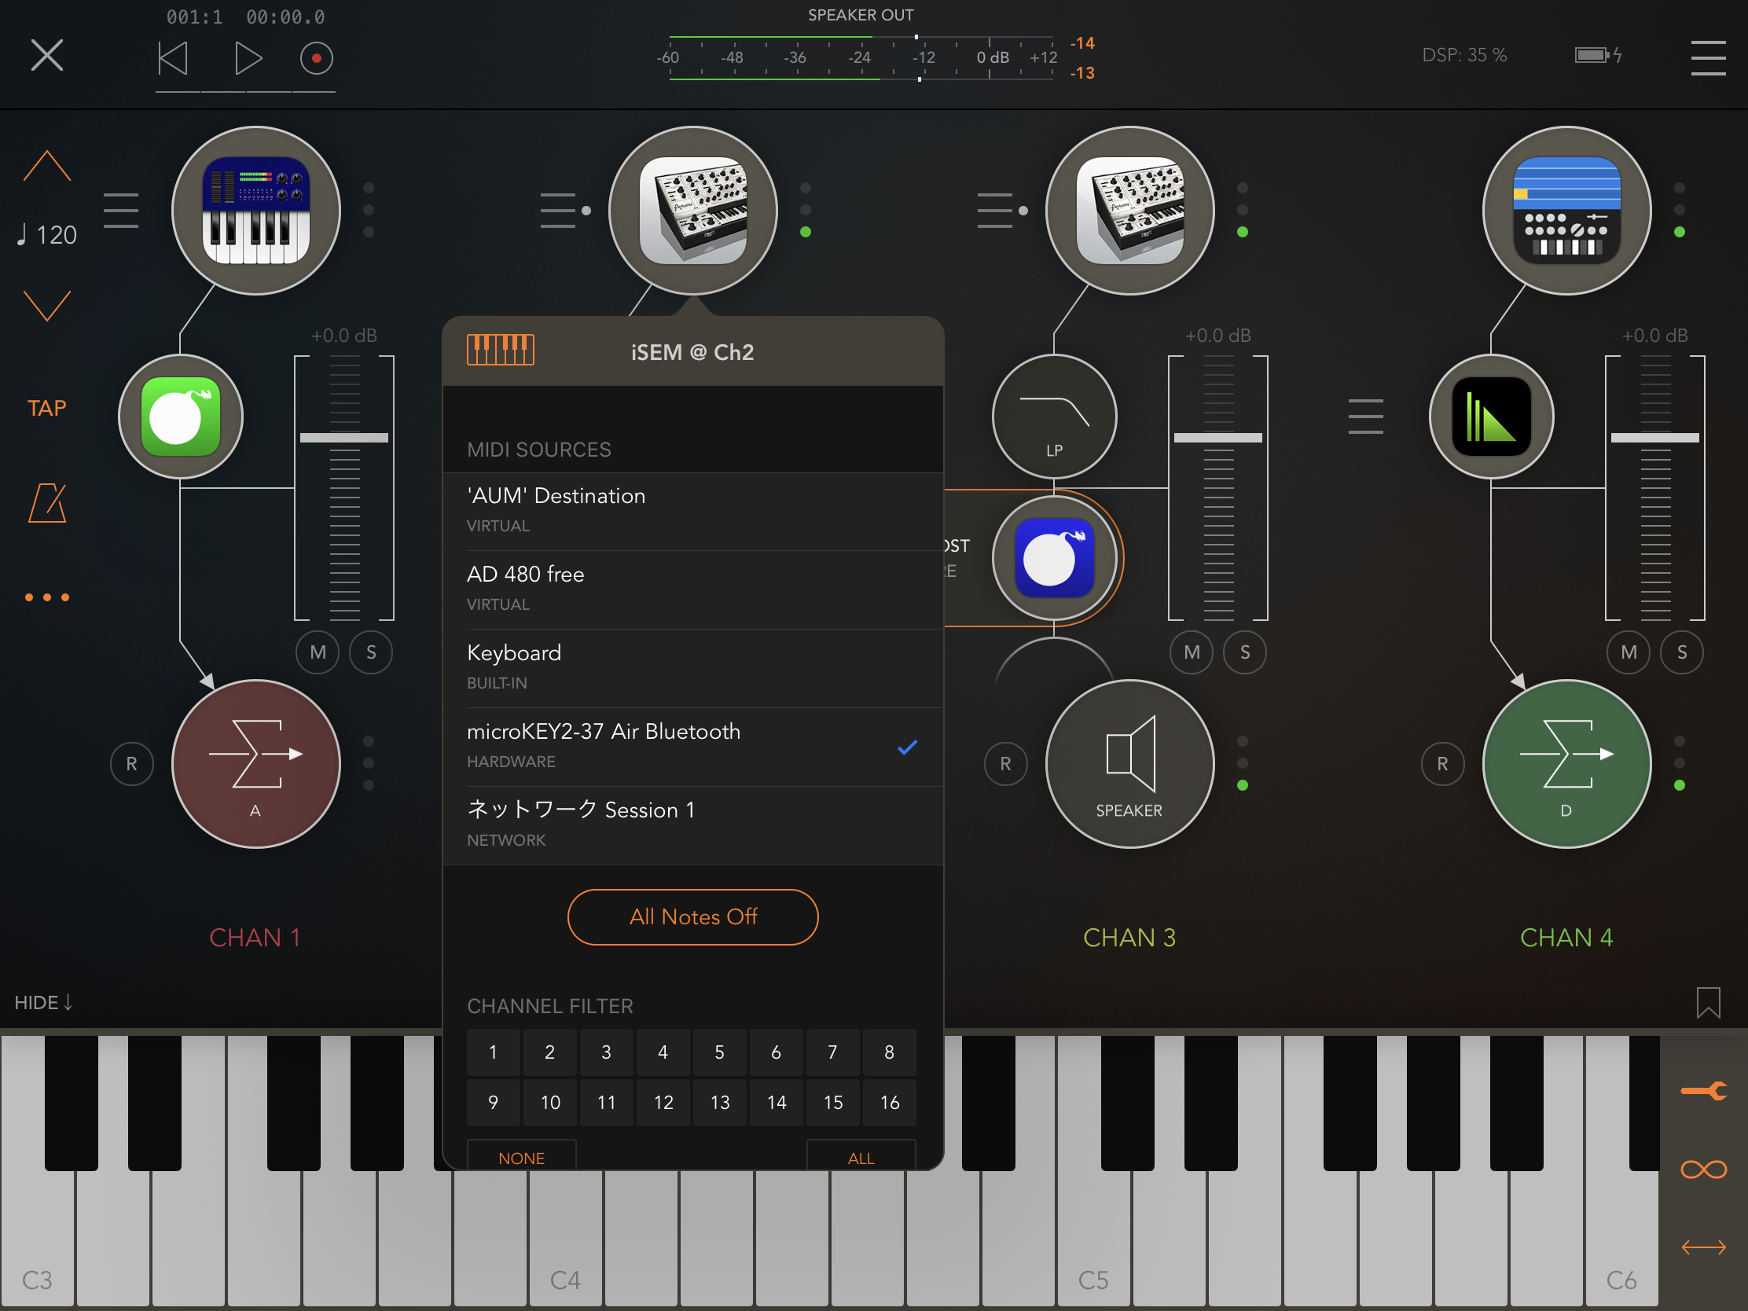The height and width of the screenshot is (1311, 1748).
Task: Enable record on Chan 4
Action: point(1443,763)
